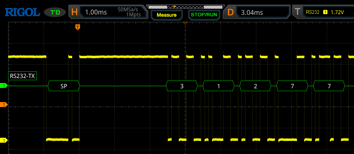354x154 pixels.
Task: Click the yellow channel 1 ground marker
Action: point(4,141)
